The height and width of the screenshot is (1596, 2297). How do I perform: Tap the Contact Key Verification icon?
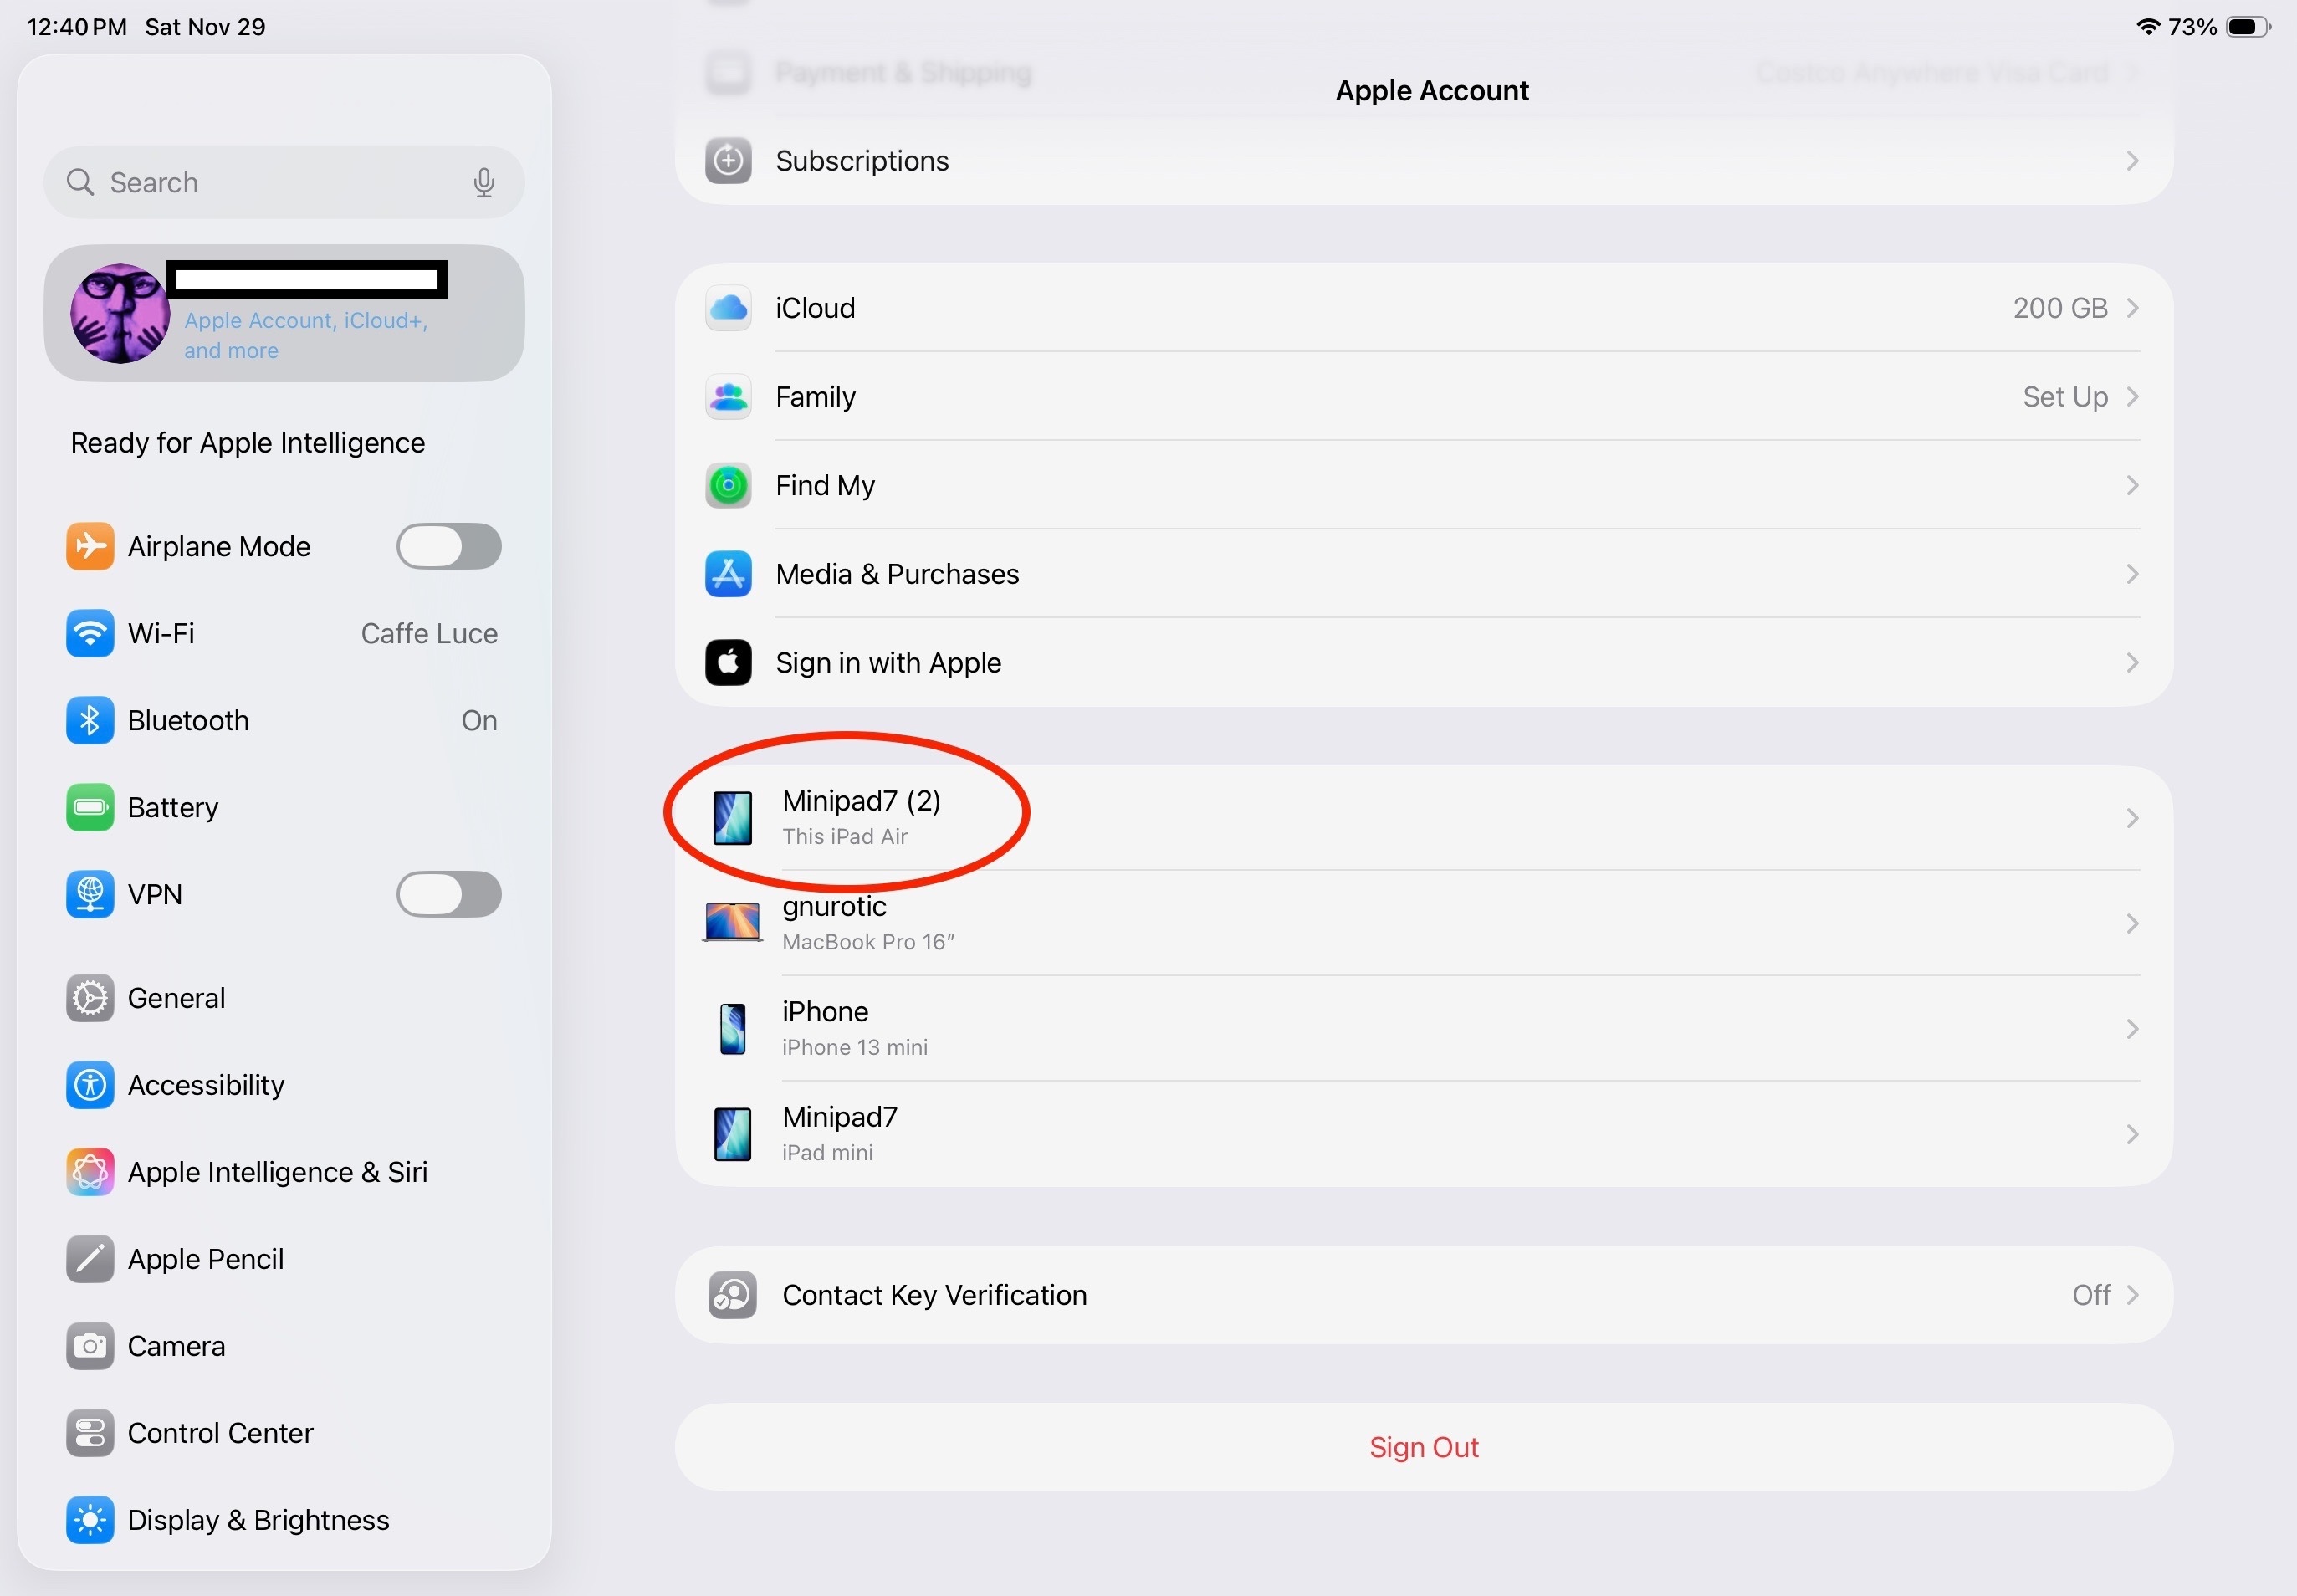coord(732,1295)
